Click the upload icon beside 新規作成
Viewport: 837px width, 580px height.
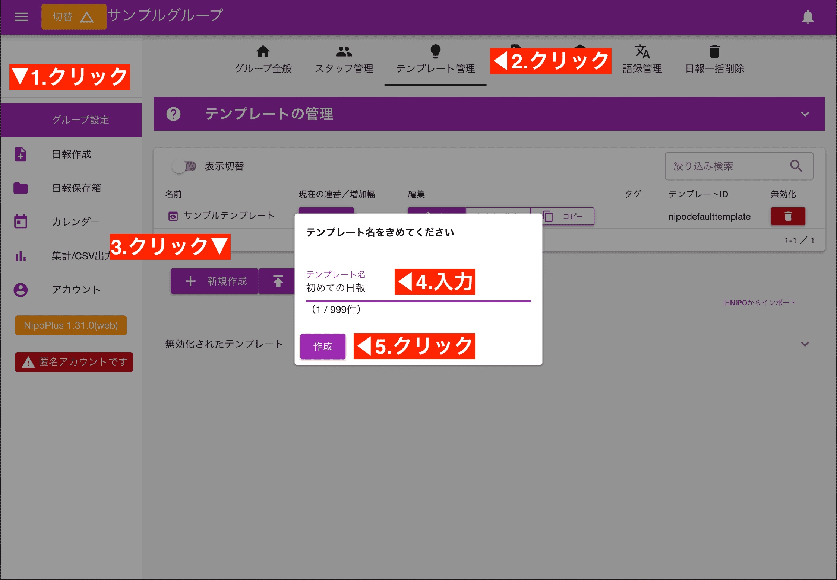(x=278, y=281)
